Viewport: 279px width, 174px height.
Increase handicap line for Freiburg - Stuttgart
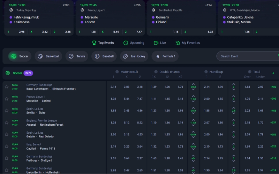click(x=193, y=156)
